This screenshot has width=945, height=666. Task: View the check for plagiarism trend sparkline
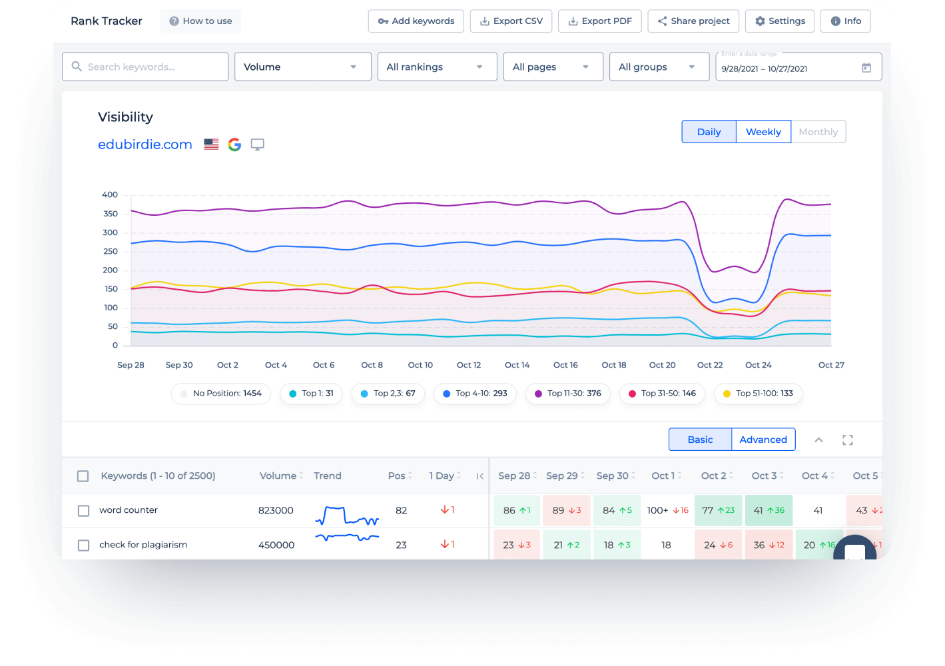tap(347, 537)
